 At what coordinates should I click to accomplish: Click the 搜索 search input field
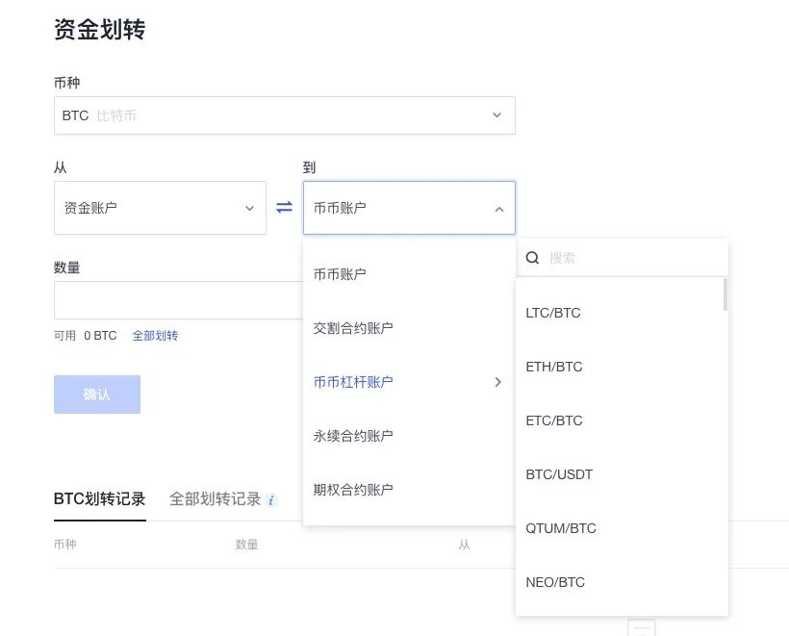[x=630, y=258]
